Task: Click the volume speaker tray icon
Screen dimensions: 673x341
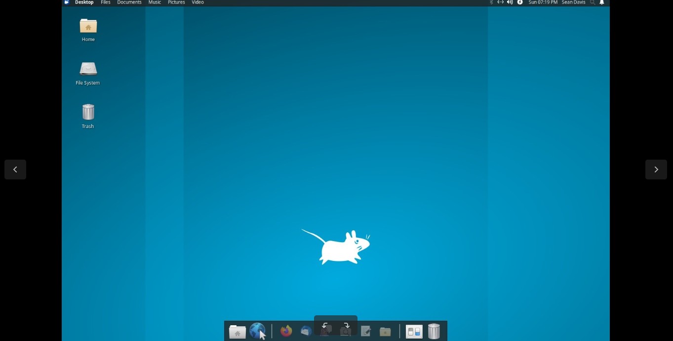Action: 510,2
